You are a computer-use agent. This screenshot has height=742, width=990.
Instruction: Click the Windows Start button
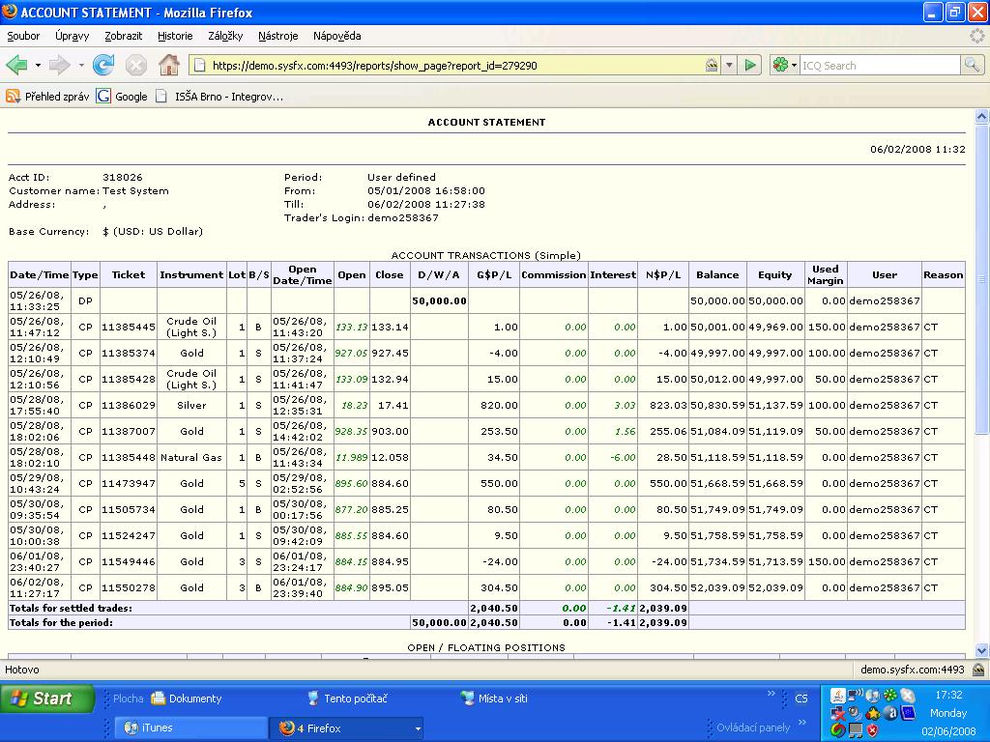click(46, 699)
